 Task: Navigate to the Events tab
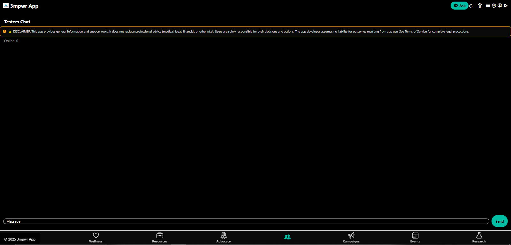[x=415, y=238]
